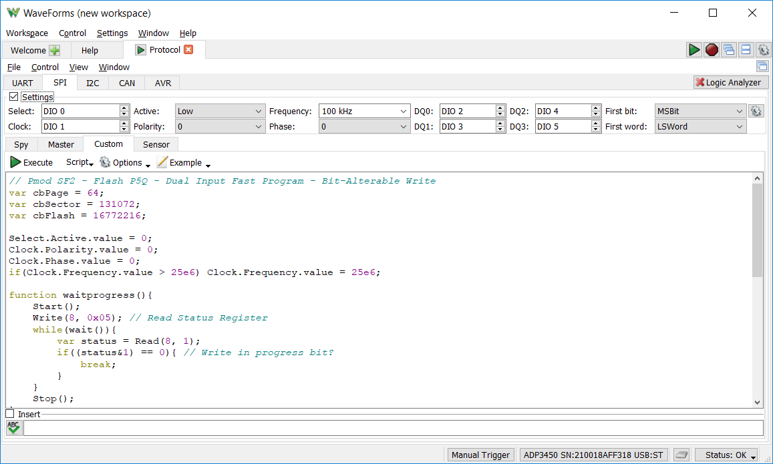The image size is (773, 464).
Task: Click the scrollbar down arrow in script editor
Action: click(x=757, y=403)
